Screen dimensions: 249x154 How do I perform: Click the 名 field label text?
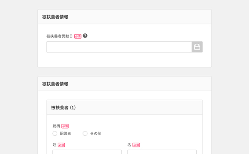pyautogui.click(x=129, y=144)
